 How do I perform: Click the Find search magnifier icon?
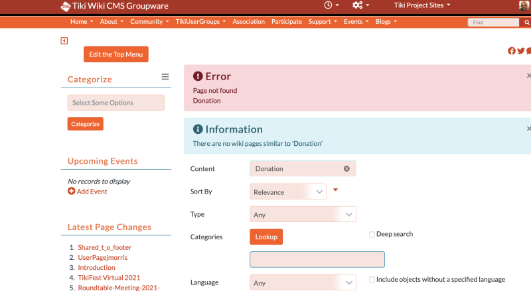[526, 23]
